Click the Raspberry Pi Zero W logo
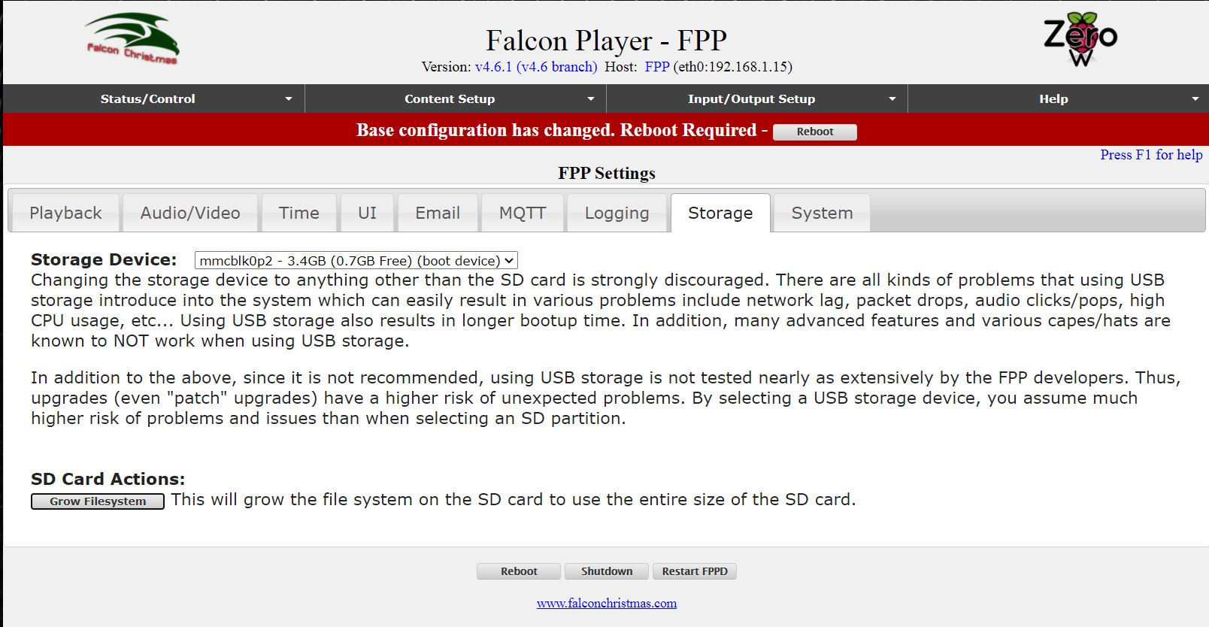The width and height of the screenshot is (1209, 627). (x=1080, y=39)
